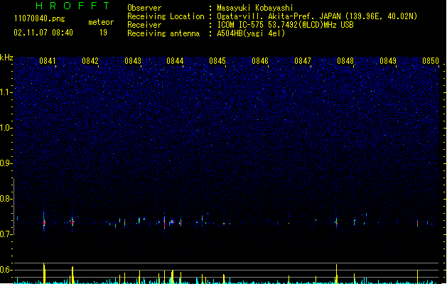Click the 'meteor' label
The height and width of the screenshot is (284, 447).
coord(101,22)
